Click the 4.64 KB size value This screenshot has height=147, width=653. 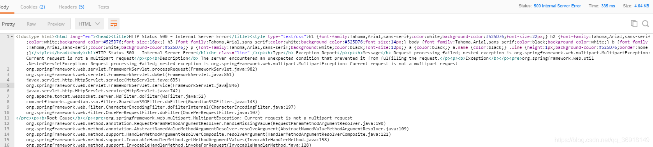pos(642,6)
